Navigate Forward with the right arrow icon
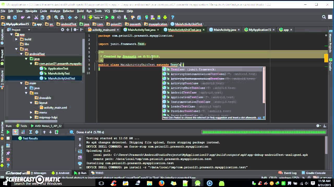334x187 pixels. (76, 17)
